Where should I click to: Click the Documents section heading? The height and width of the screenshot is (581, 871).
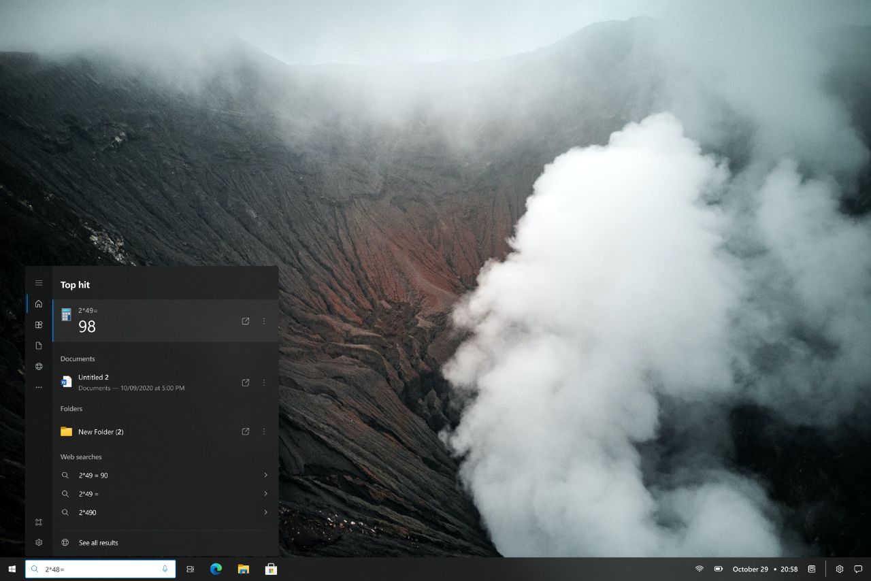coord(78,359)
